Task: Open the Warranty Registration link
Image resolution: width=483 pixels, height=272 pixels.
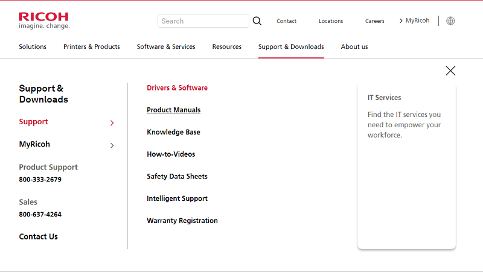Action: 182,221
